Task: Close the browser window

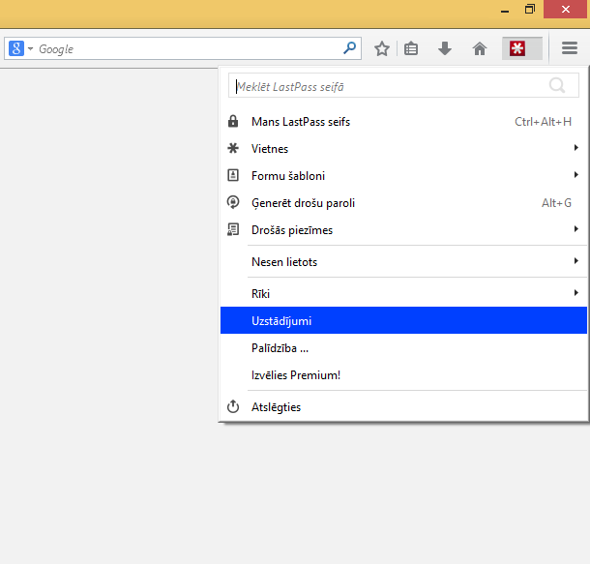Action: (x=565, y=9)
